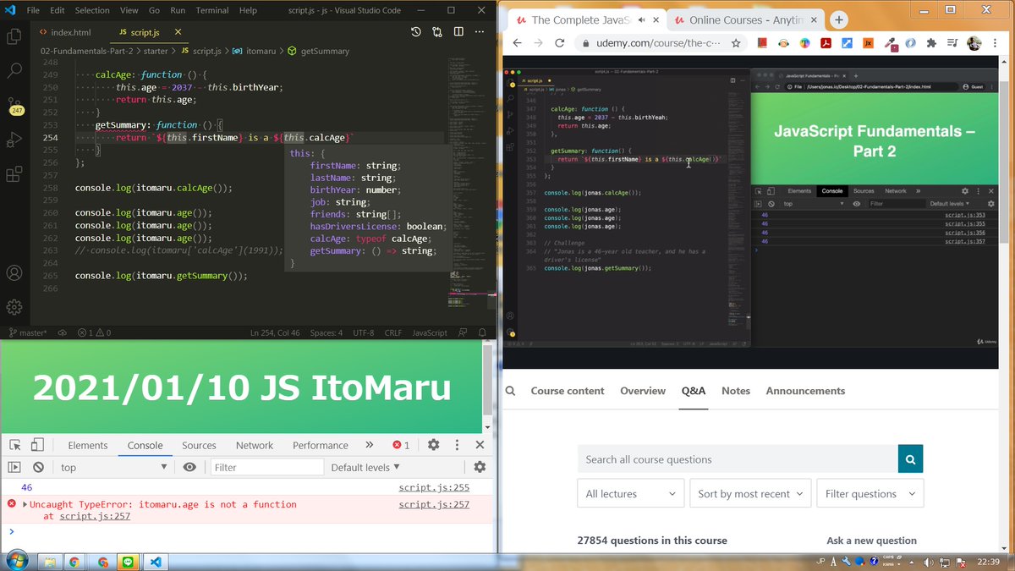Open Source Control view showing 247 changes
The width and height of the screenshot is (1015, 571).
pyautogui.click(x=14, y=106)
